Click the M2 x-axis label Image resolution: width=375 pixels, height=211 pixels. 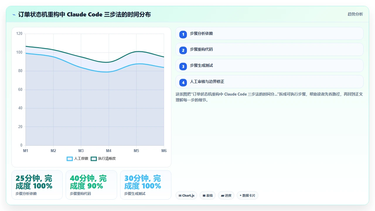[x=53, y=151]
